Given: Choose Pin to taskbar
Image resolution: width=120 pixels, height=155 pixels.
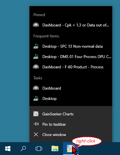Looking at the screenshot, I should 71,124.
